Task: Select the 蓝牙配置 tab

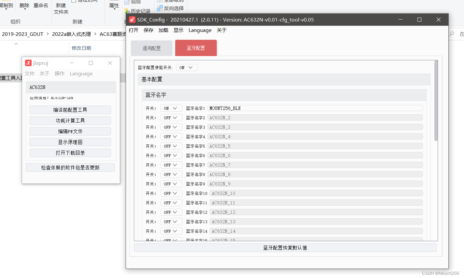Action: click(196, 48)
